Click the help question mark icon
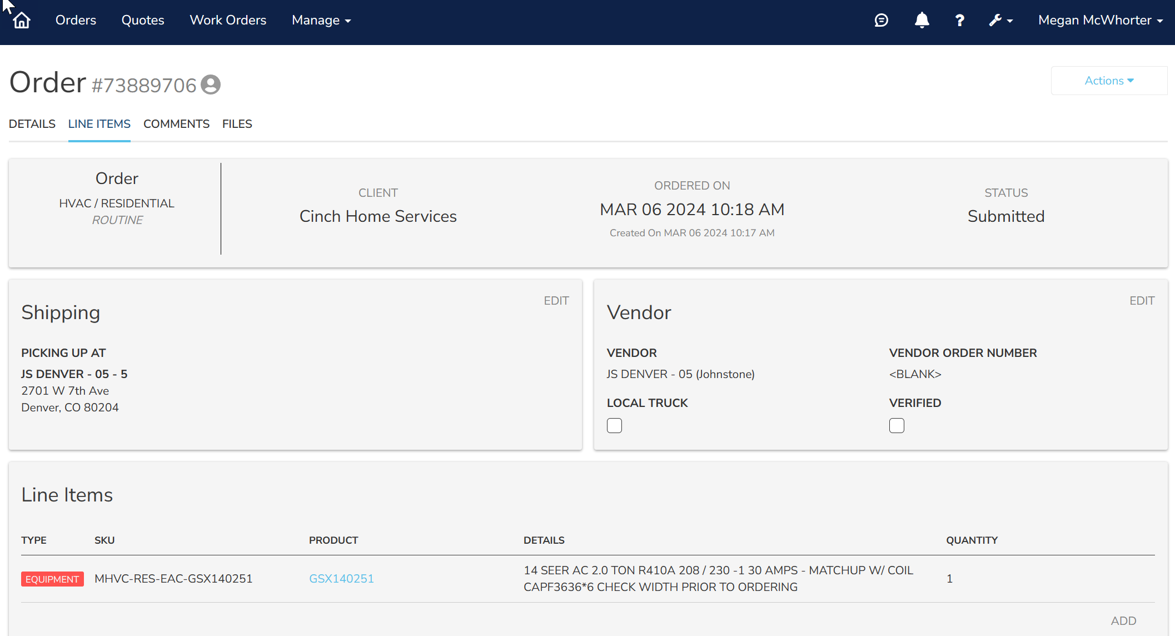 coord(959,21)
